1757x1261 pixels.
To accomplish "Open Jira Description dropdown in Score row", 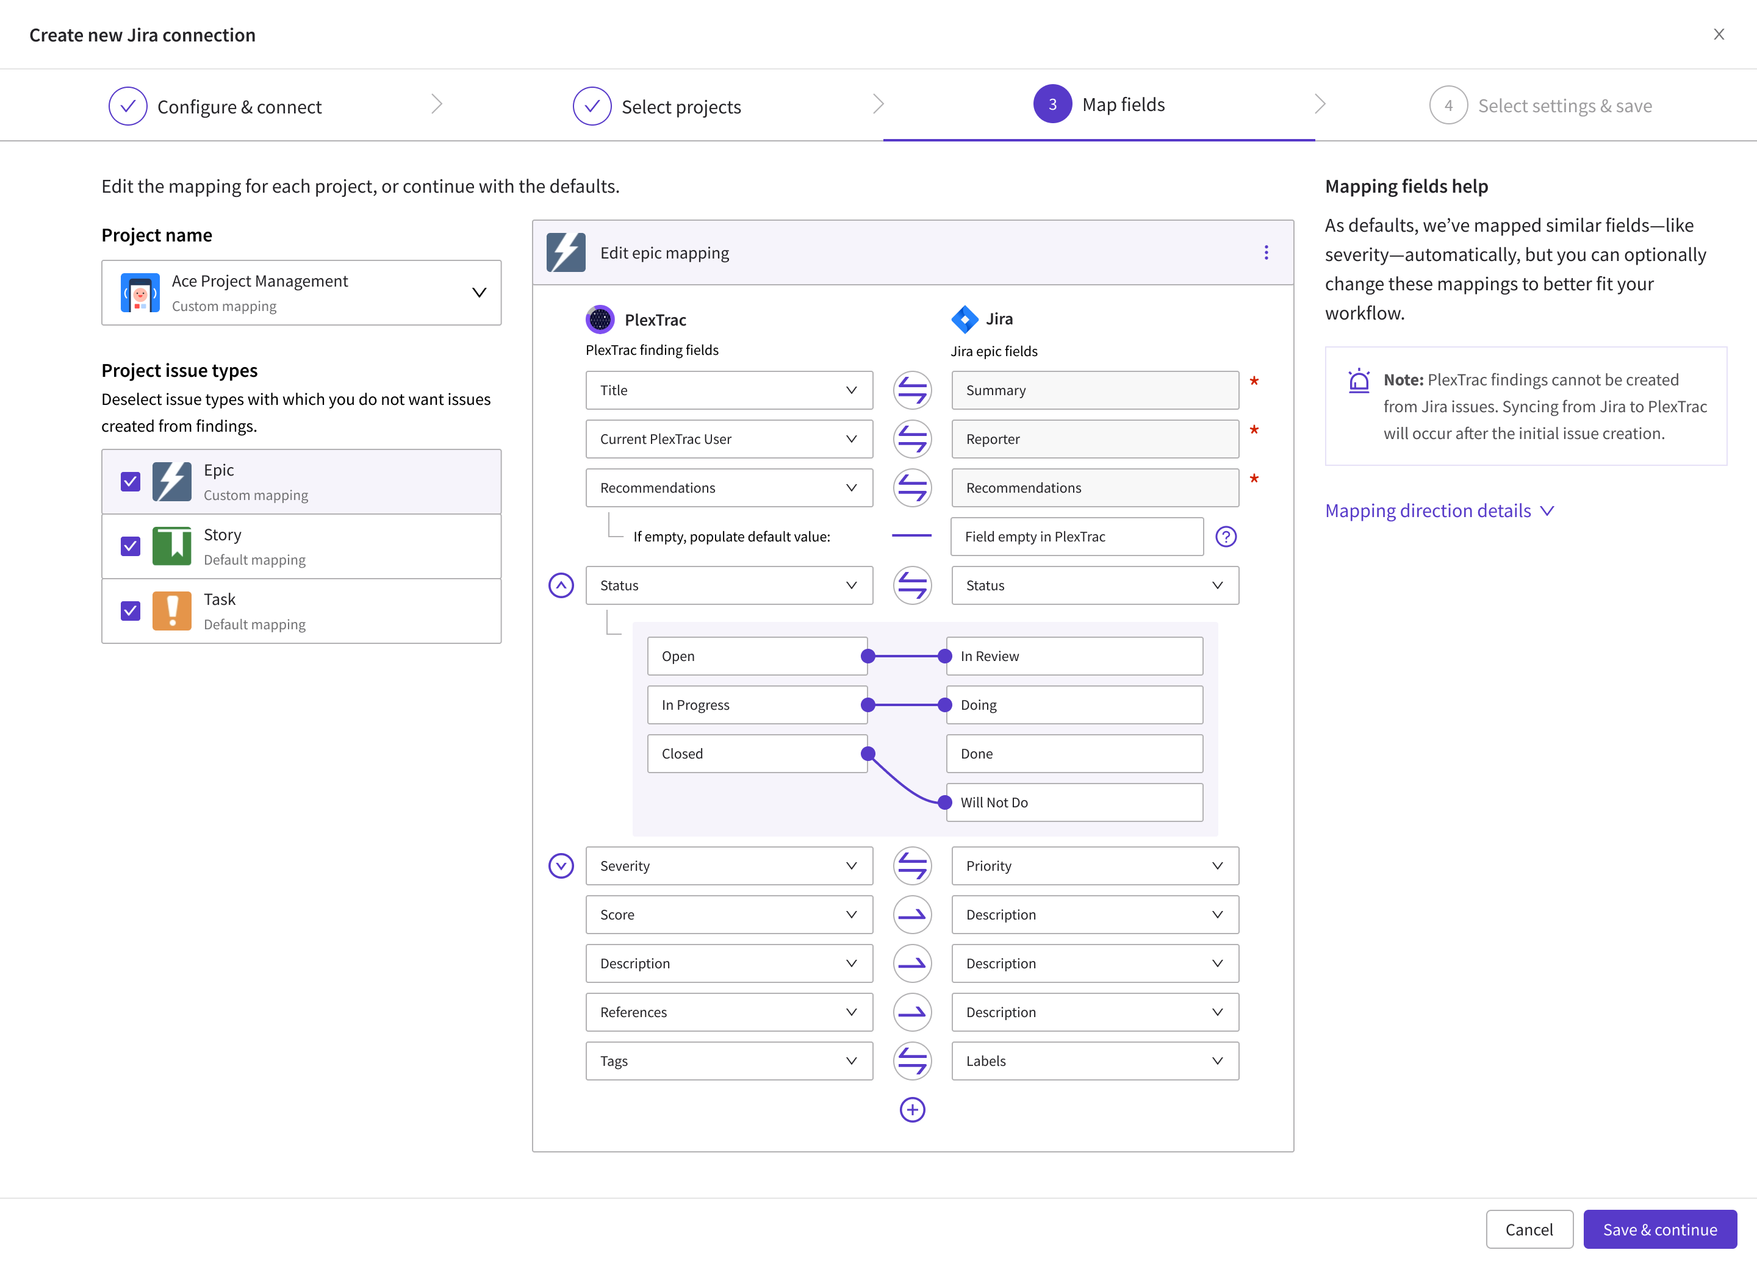I will tap(1094, 914).
